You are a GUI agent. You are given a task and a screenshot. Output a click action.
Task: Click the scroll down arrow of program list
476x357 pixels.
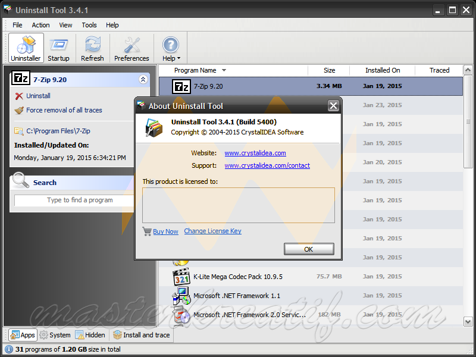click(468, 321)
